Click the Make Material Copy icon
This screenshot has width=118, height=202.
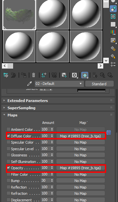(44, 75)
